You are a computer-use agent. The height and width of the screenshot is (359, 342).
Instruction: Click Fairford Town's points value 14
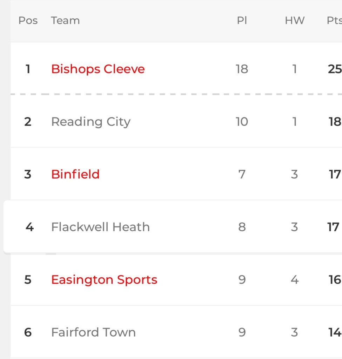coord(335,332)
